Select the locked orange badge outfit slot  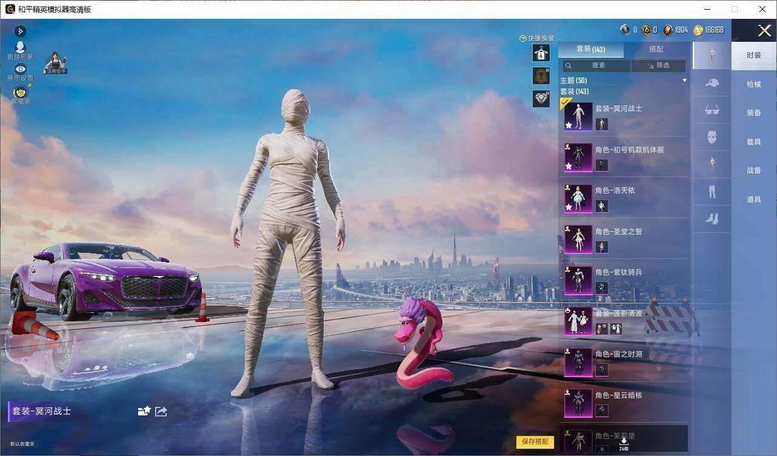click(x=541, y=76)
